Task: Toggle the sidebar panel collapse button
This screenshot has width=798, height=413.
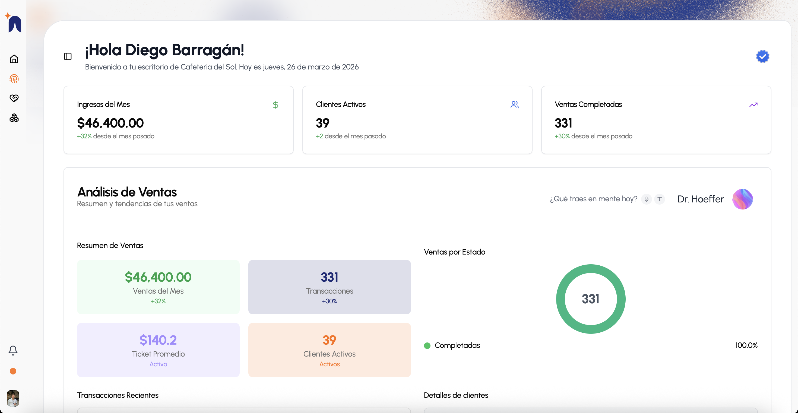Action: coord(68,56)
